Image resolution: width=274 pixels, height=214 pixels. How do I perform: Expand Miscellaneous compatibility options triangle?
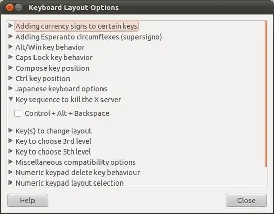(11, 162)
